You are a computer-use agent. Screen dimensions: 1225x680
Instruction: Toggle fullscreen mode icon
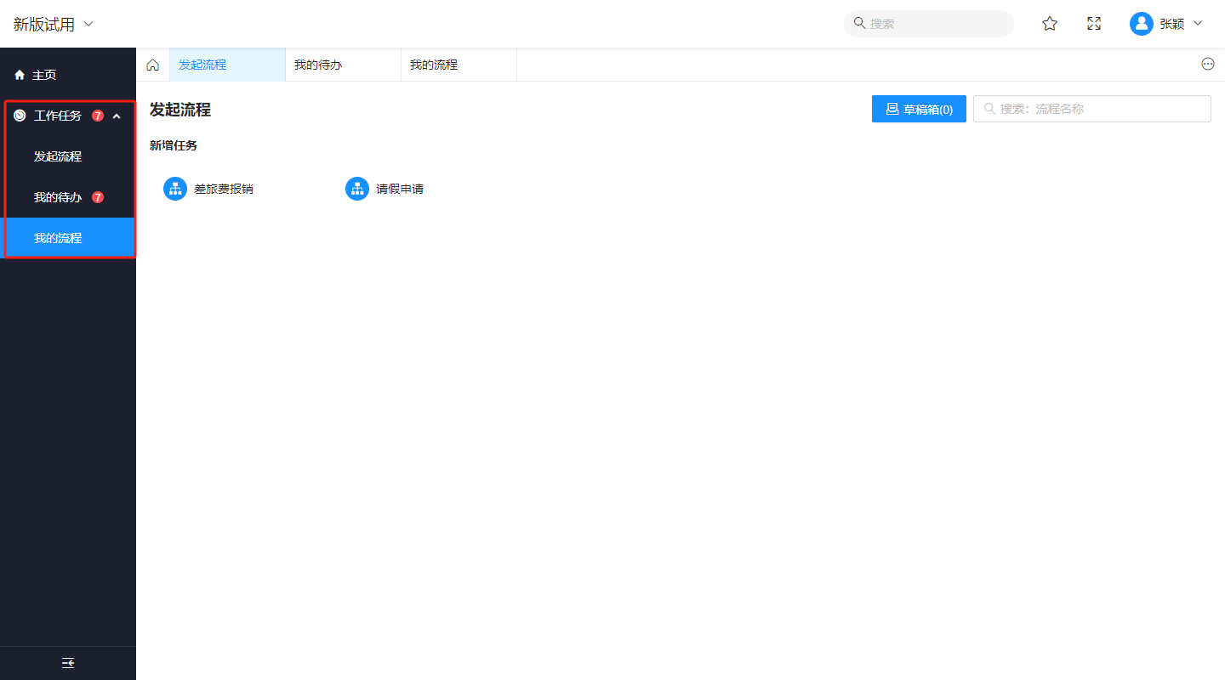1094,24
